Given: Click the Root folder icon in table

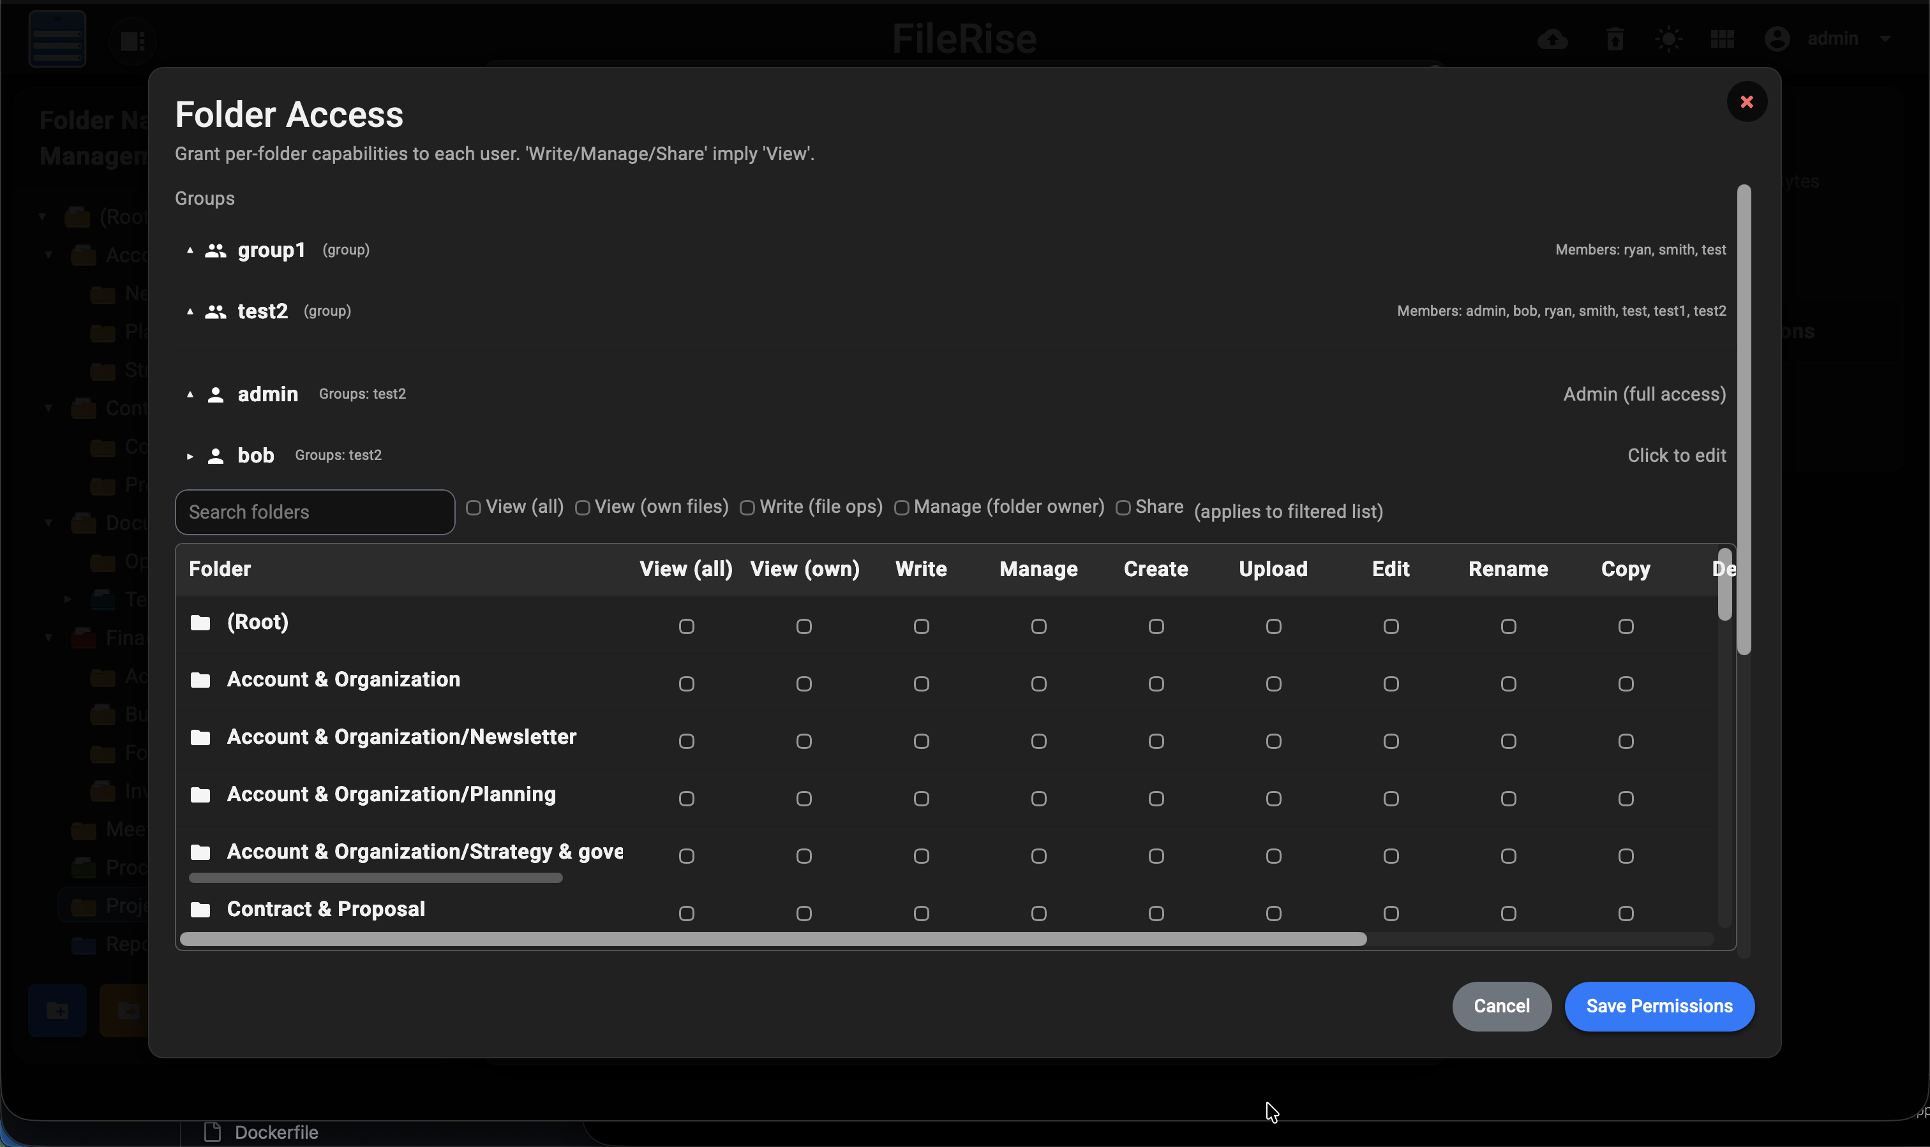Looking at the screenshot, I should (200, 622).
